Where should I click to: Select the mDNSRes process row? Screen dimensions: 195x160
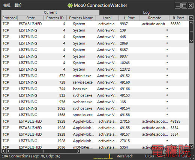click(x=95, y=147)
